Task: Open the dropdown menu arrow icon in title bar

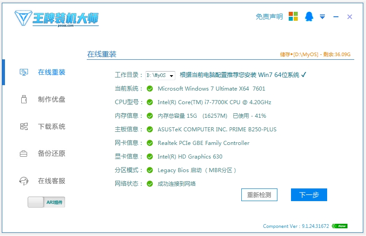Action: pos(322,17)
